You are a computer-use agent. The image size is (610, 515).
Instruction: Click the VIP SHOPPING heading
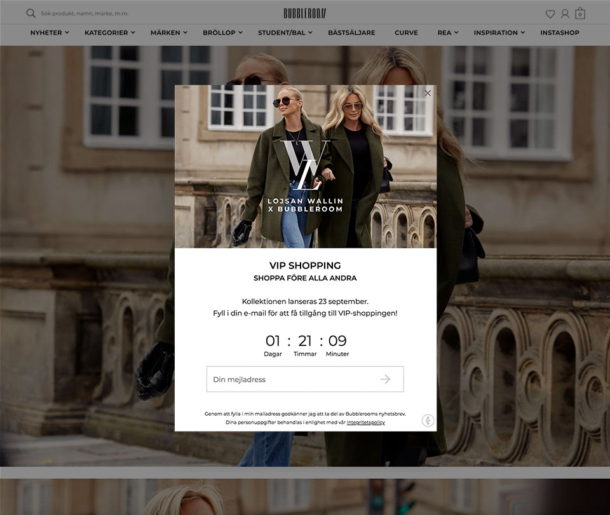(305, 266)
